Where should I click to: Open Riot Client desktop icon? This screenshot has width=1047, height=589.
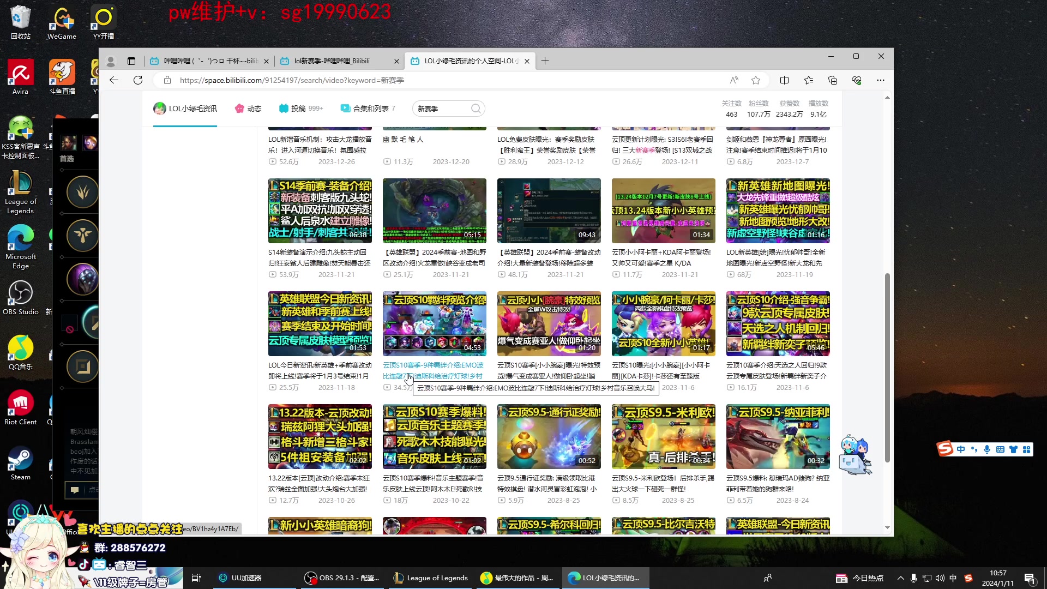[x=20, y=408]
